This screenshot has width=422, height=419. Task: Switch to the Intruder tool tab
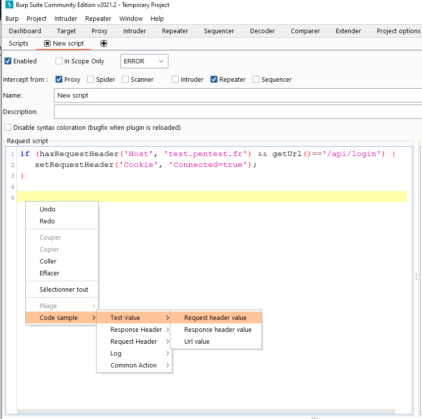pos(135,31)
